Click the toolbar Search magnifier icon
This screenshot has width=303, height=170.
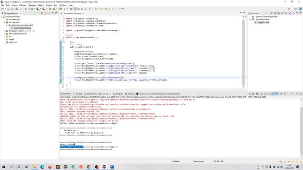tap(289, 9)
